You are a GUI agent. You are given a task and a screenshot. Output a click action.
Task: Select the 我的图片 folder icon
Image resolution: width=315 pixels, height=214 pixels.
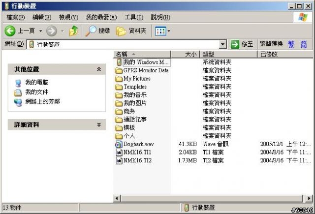pyautogui.click(x=119, y=103)
